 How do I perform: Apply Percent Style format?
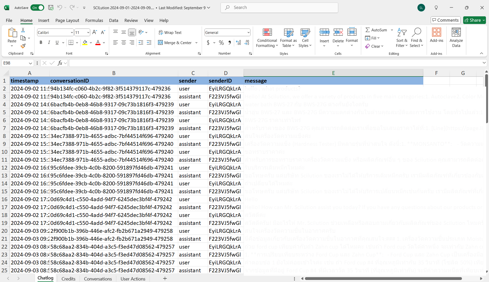click(x=221, y=43)
